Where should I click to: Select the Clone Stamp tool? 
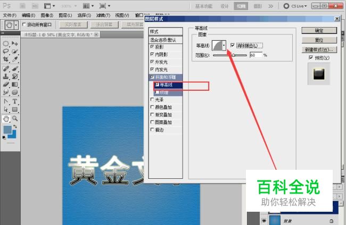click(x=6, y=76)
